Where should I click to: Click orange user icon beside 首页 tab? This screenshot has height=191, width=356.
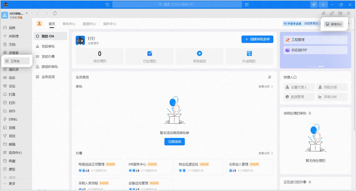[39, 23]
